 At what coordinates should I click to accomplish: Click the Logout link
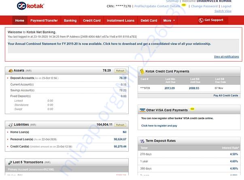click(226, 6)
